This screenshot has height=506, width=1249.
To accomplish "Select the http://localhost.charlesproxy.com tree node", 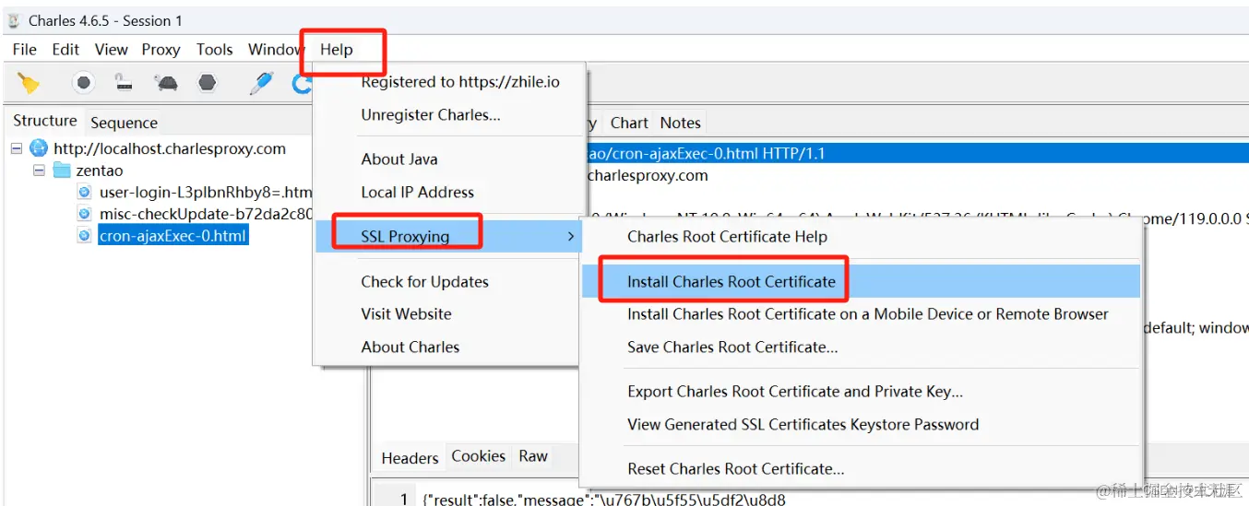I will point(170,148).
